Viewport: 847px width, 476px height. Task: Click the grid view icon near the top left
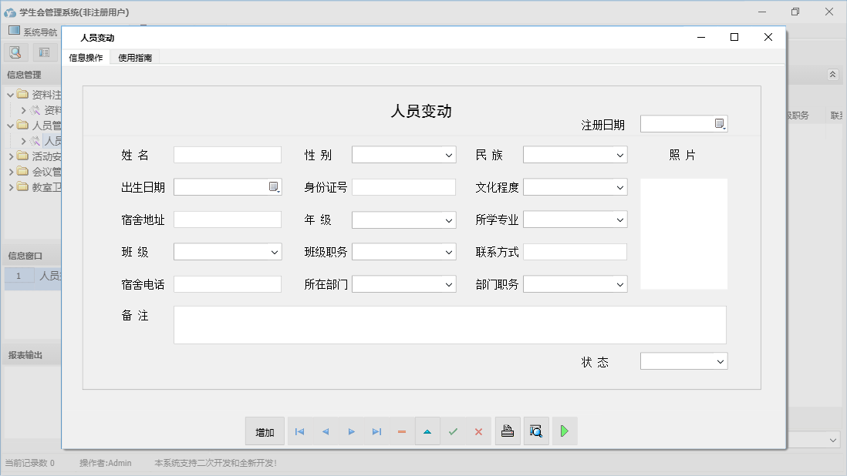pyautogui.click(x=44, y=52)
